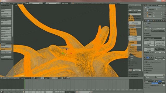Viewport: 166px width, 93px height.
Task: Click the Sphere object icon in outliner
Action: click(x=147, y=16)
